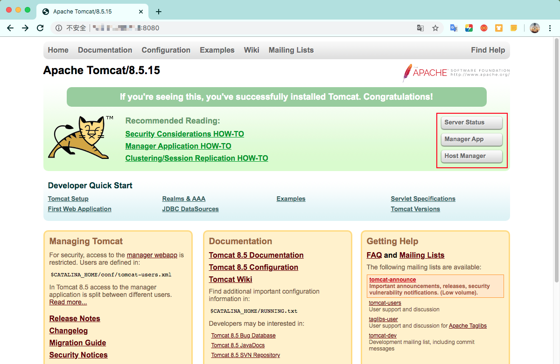
Task: Open a new tab with plus button
Action: (159, 12)
